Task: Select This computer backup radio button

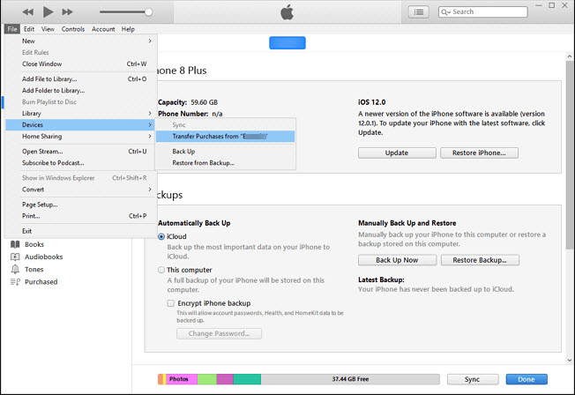Action: (161, 270)
